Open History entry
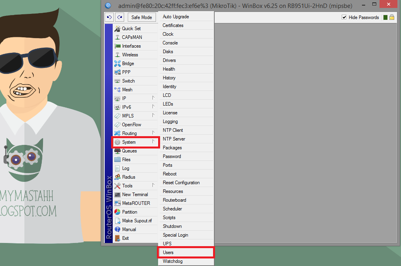The image size is (401, 266). coord(186,78)
